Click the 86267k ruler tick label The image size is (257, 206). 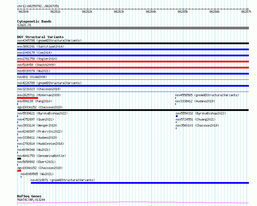(x=246, y=12)
